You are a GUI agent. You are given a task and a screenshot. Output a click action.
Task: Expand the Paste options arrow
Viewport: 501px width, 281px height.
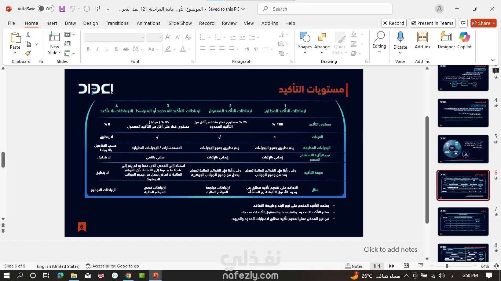coord(15,53)
